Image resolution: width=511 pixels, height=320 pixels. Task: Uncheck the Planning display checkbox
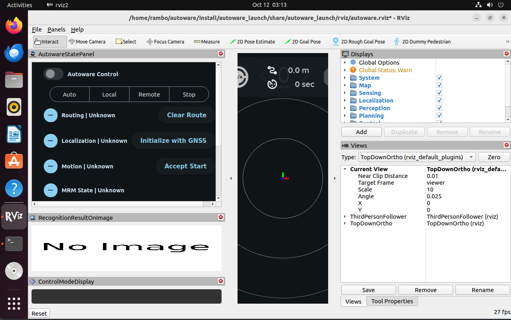(x=440, y=116)
